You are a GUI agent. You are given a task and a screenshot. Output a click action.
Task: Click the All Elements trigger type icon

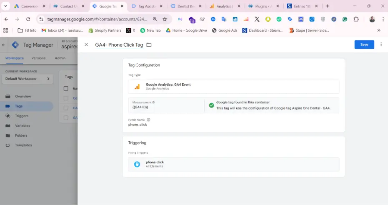click(137, 164)
